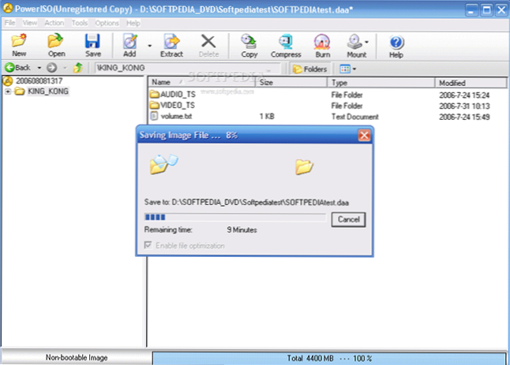Sort by the Modified column header
510x365 pixels.
471,83
